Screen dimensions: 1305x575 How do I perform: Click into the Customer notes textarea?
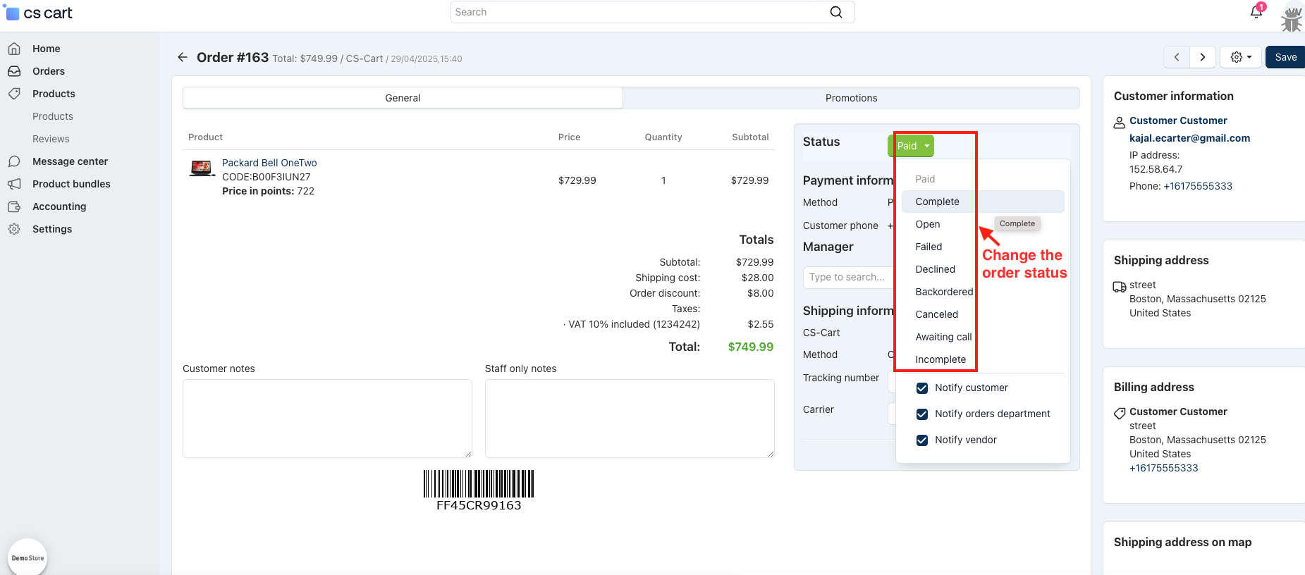327,419
